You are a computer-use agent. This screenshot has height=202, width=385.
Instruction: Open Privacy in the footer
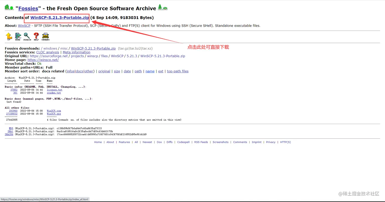coord(271,142)
